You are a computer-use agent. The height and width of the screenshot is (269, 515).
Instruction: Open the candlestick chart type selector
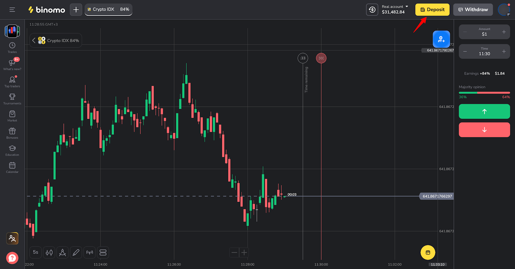pos(49,253)
